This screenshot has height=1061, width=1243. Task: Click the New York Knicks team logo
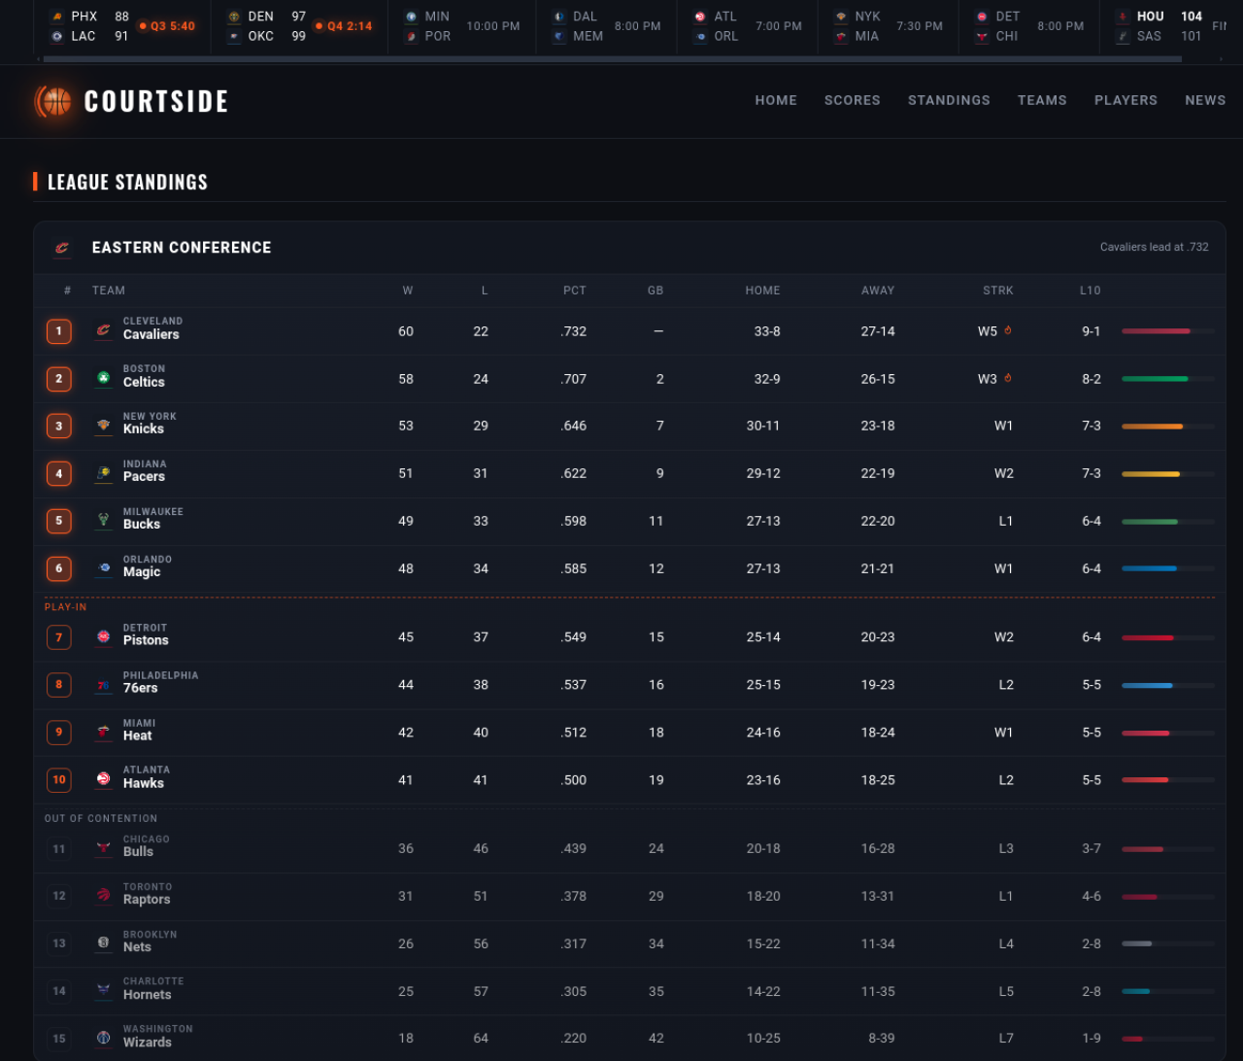[x=104, y=426]
